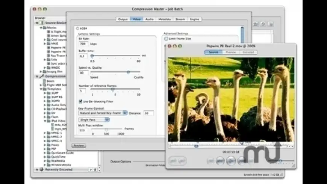Expand the WindowsMedia folder

[45, 164]
